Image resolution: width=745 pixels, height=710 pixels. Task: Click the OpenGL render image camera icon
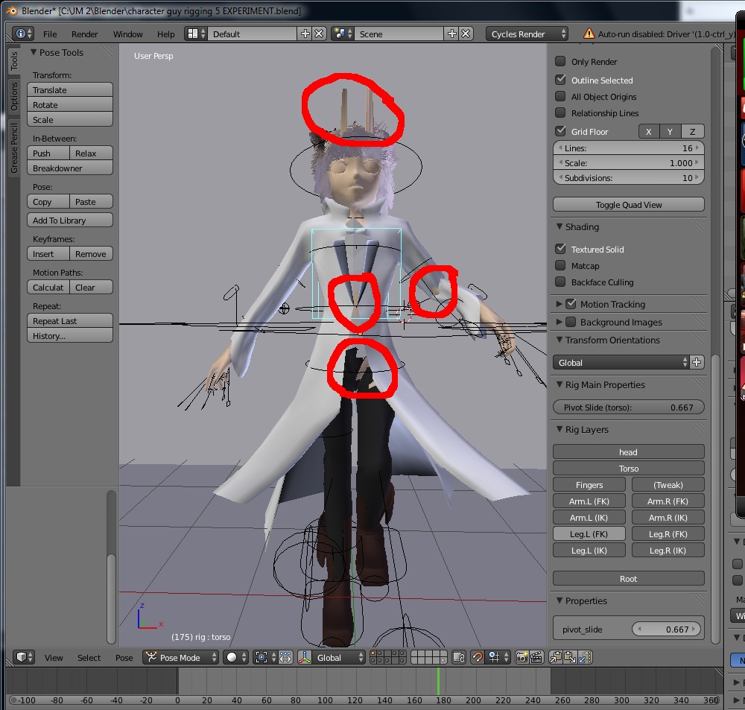click(521, 657)
